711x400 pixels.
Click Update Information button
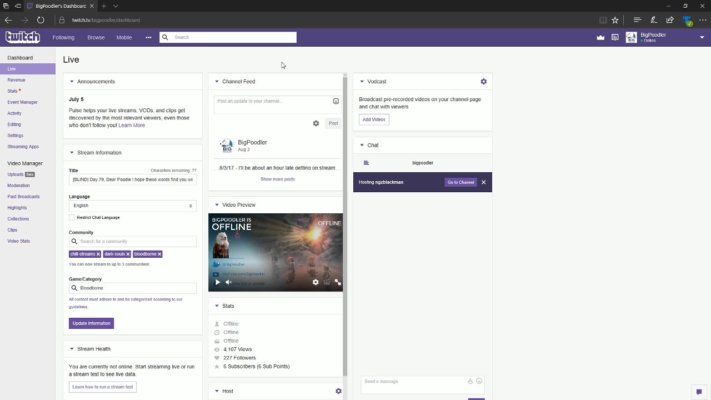point(91,323)
